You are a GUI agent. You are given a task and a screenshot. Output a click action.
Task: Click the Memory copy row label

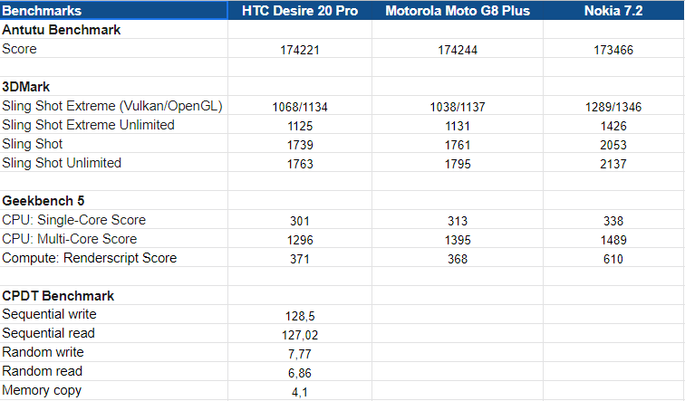pos(42,390)
